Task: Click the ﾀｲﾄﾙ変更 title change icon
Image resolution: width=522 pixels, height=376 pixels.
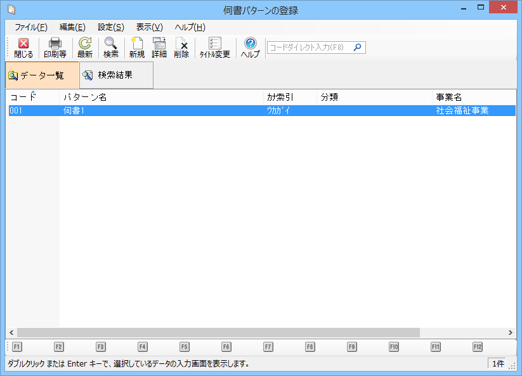Action: click(215, 48)
